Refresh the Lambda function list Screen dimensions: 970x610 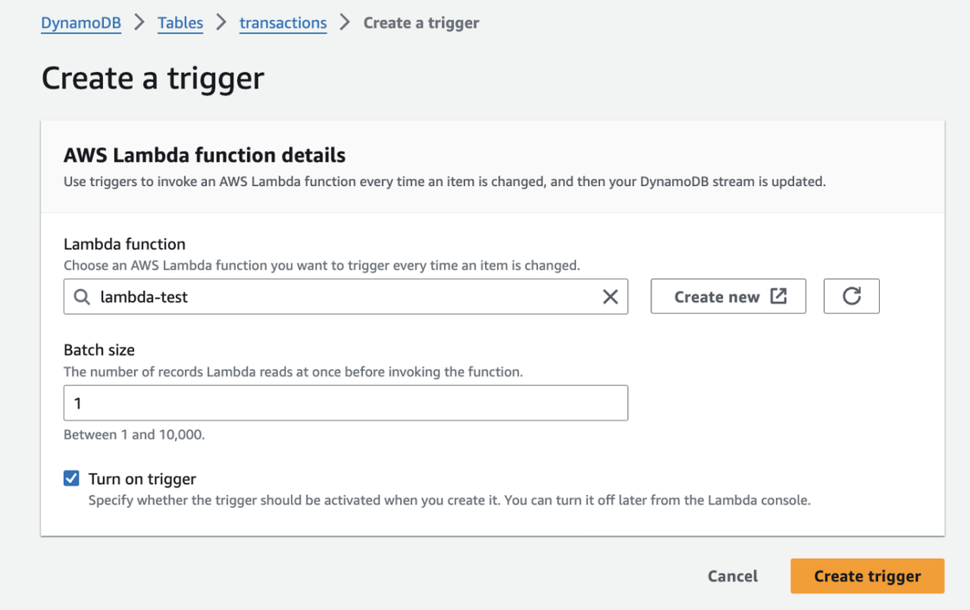pos(851,296)
